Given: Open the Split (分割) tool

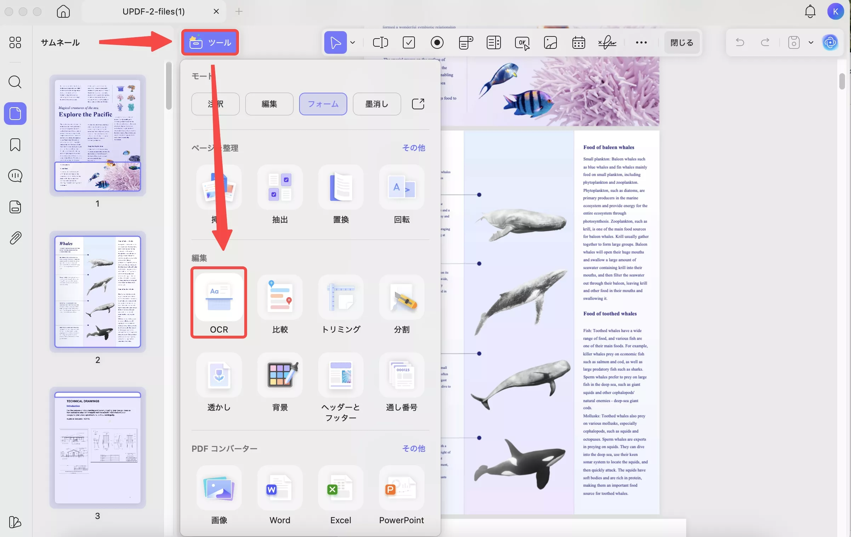Looking at the screenshot, I should [x=401, y=298].
